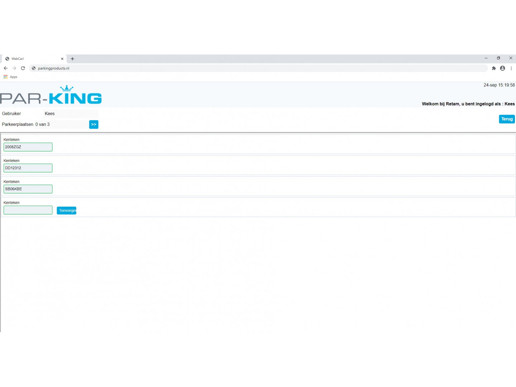The width and height of the screenshot is (516, 387).
Task: Expand Parkeerplaatsen with the >> button
Action: (x=94, y=124)
